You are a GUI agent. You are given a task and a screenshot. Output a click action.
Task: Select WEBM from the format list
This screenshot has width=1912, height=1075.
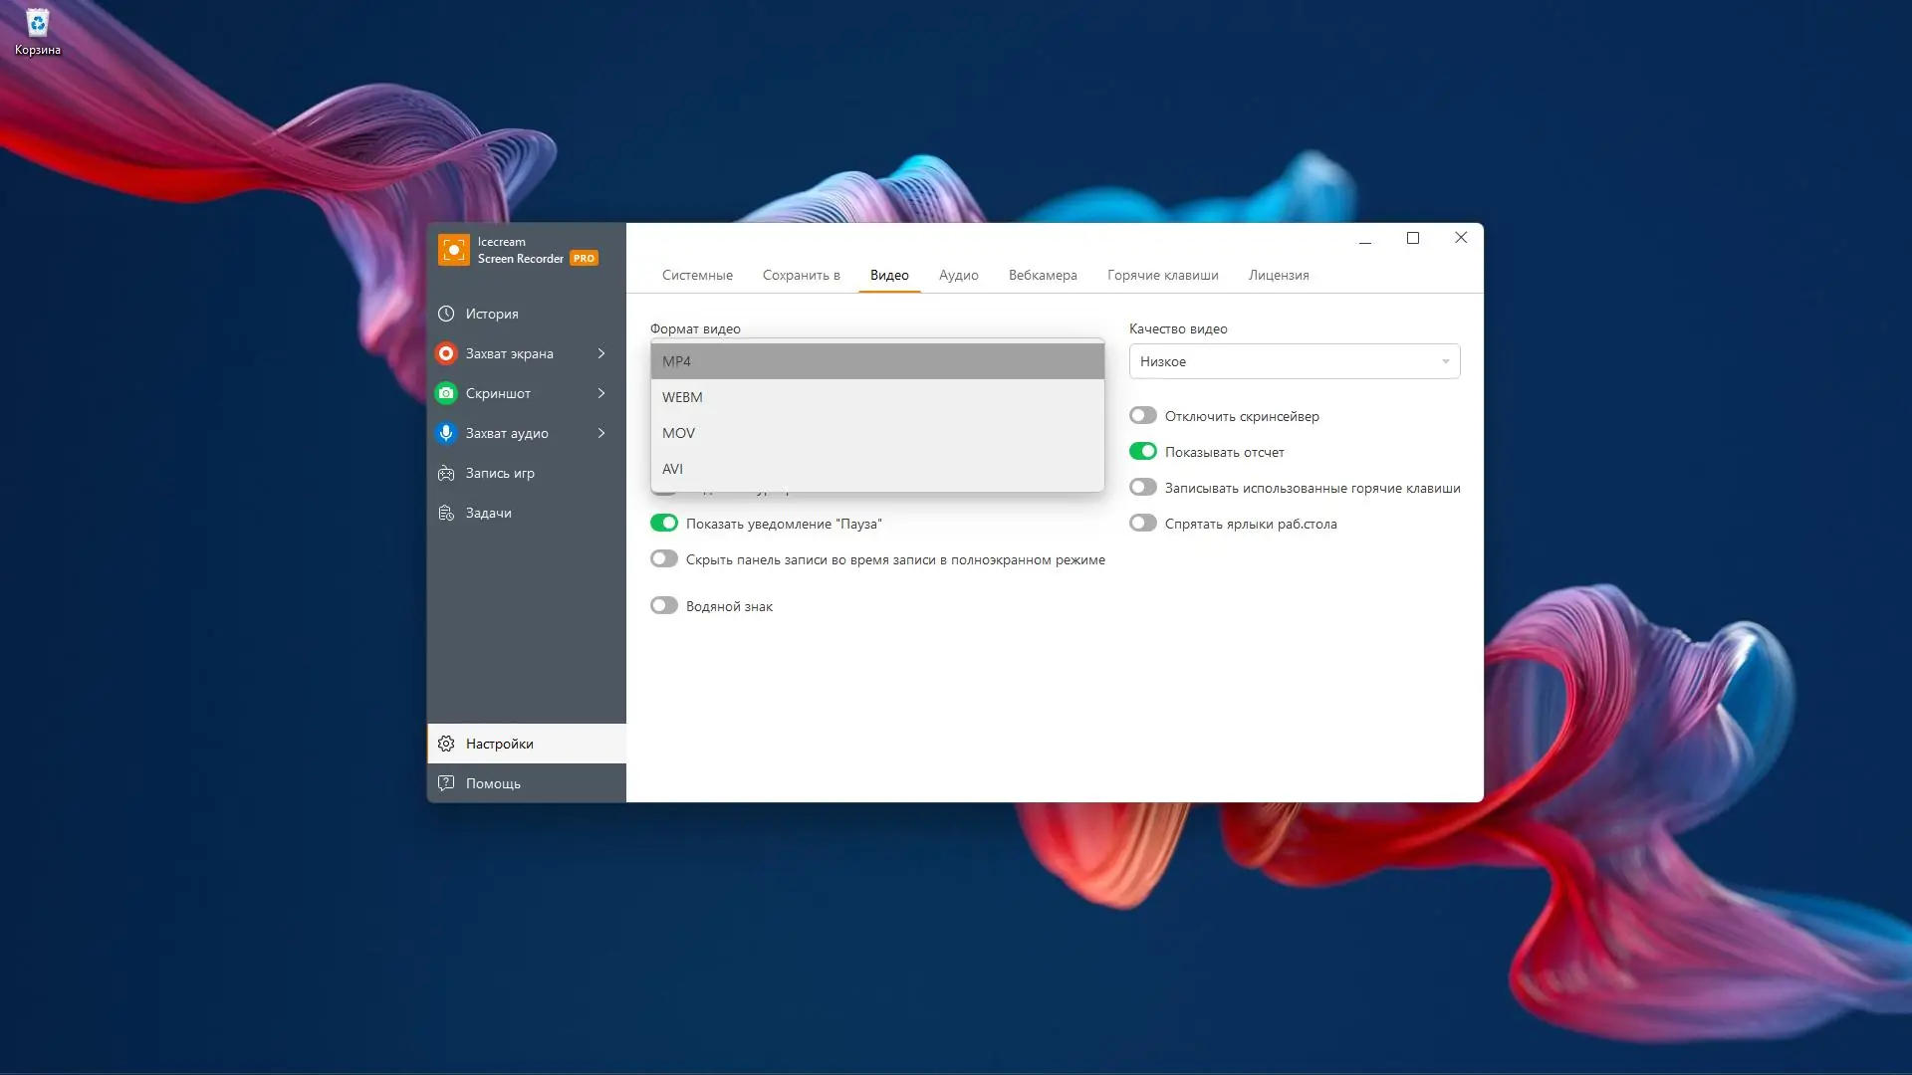click(x=682, y=397)
